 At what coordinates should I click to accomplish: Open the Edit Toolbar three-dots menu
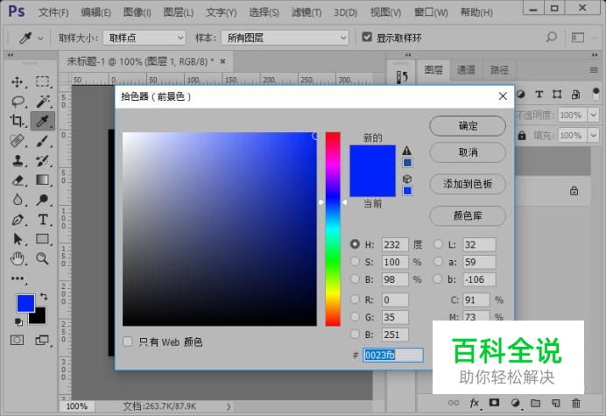click(18, 279)
